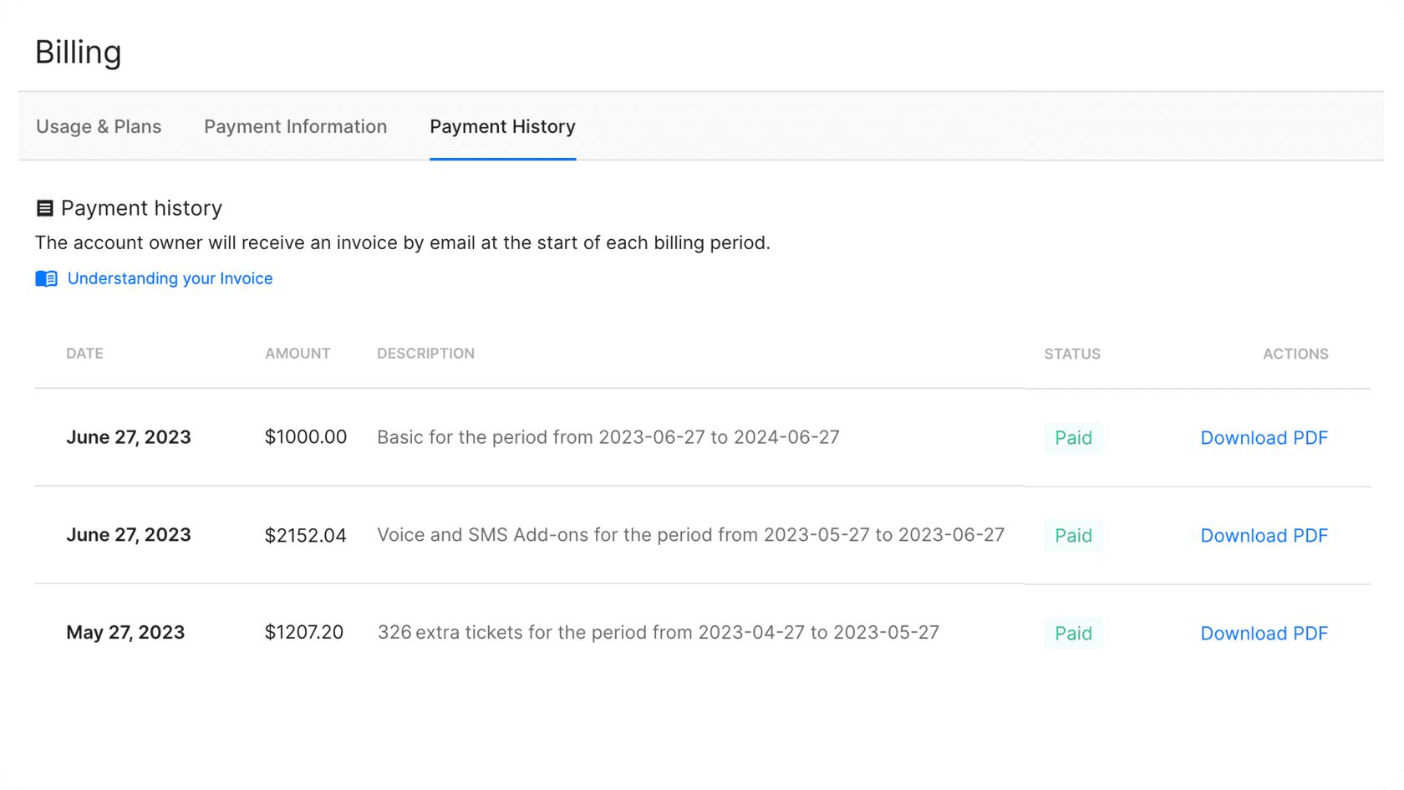
Task: Download PDF for the $1000.00 Basic invoice
Action: pos(1264,437)
